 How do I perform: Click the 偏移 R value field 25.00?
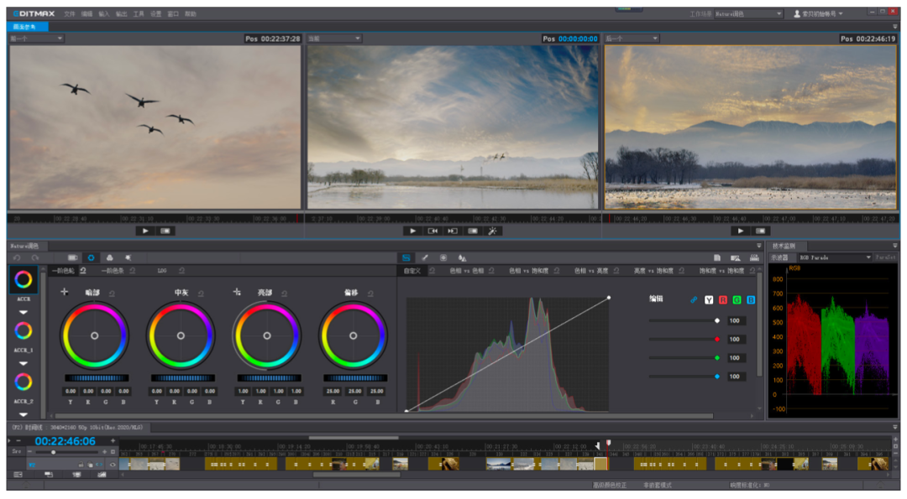(x=333, y=391)
